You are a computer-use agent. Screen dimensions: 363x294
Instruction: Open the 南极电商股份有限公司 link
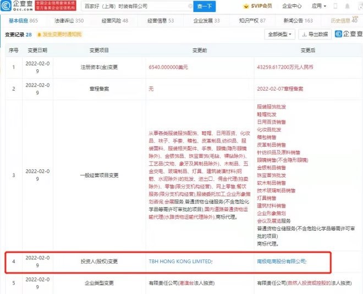click(281, 262)
